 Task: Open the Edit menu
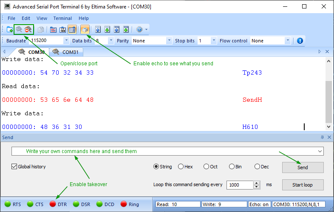pos(26,18)
